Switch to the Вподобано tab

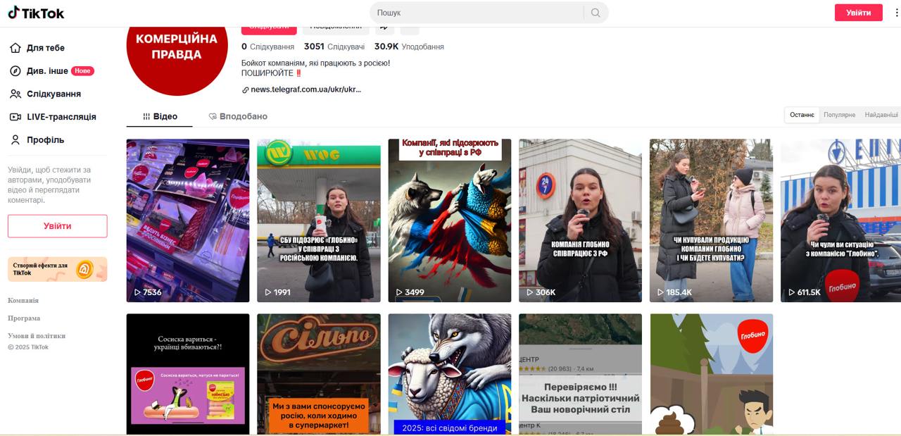238,116
